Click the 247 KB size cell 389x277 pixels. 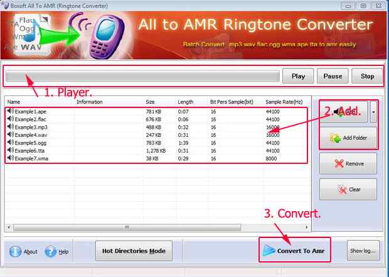click(153, 135)
